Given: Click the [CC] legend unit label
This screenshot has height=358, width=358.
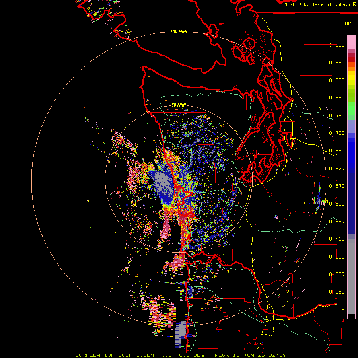Looking at the screenshot, I should pos(339,27).
